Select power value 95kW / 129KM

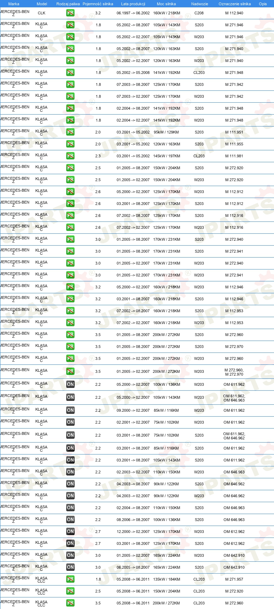click(x=166, y=132)
